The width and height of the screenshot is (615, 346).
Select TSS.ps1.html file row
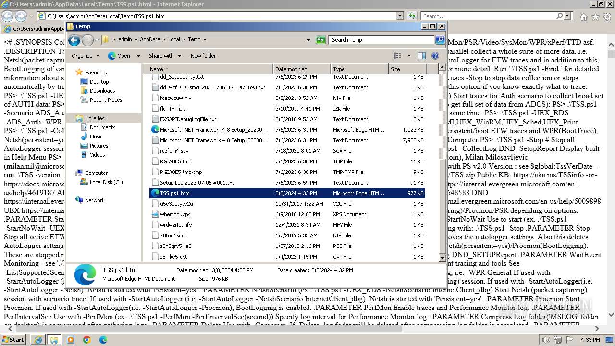pyautogui.click(x=287, y=193)
